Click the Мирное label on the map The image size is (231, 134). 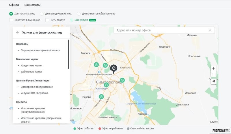(86, 53)
